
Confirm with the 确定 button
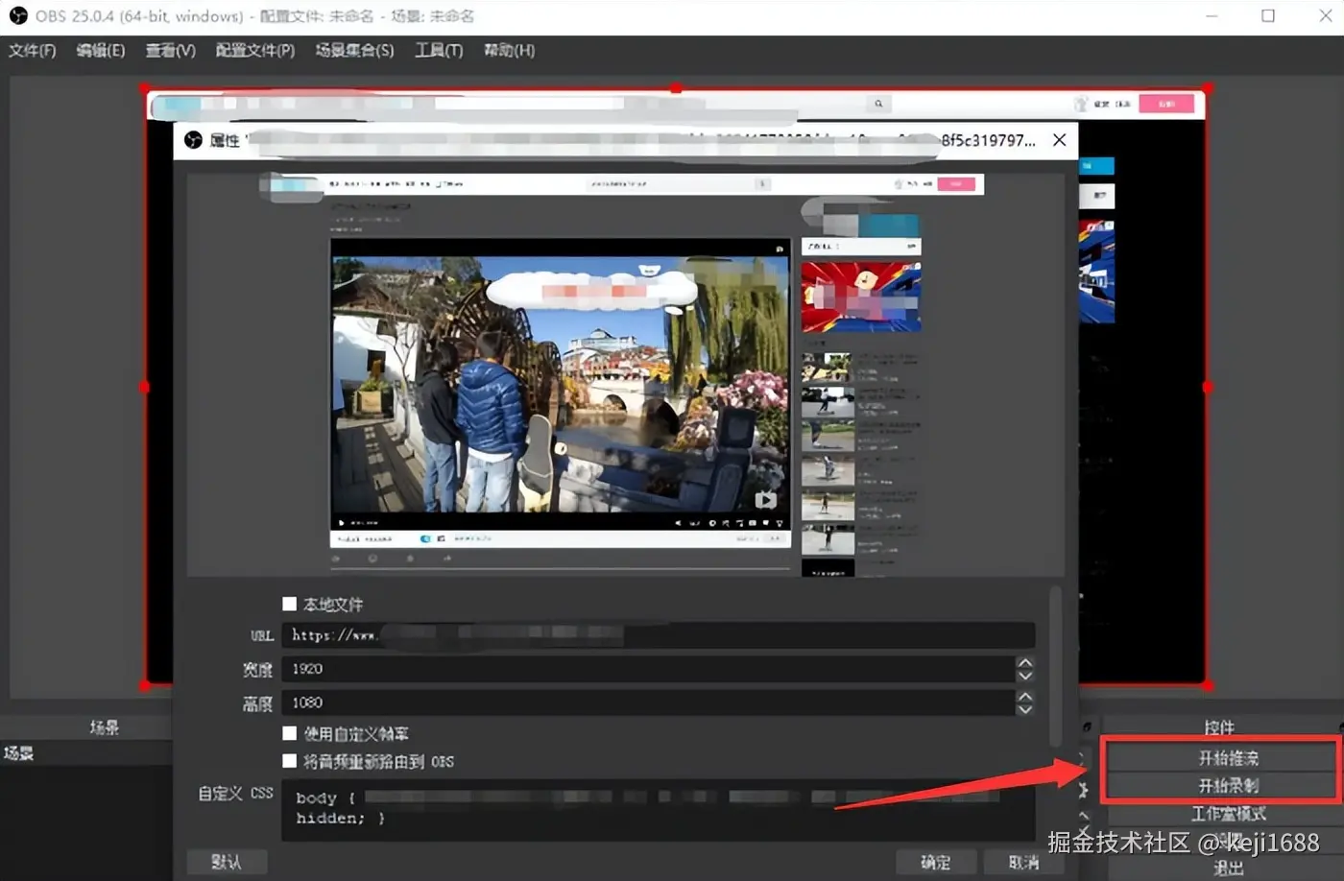(x=936, y=862)
